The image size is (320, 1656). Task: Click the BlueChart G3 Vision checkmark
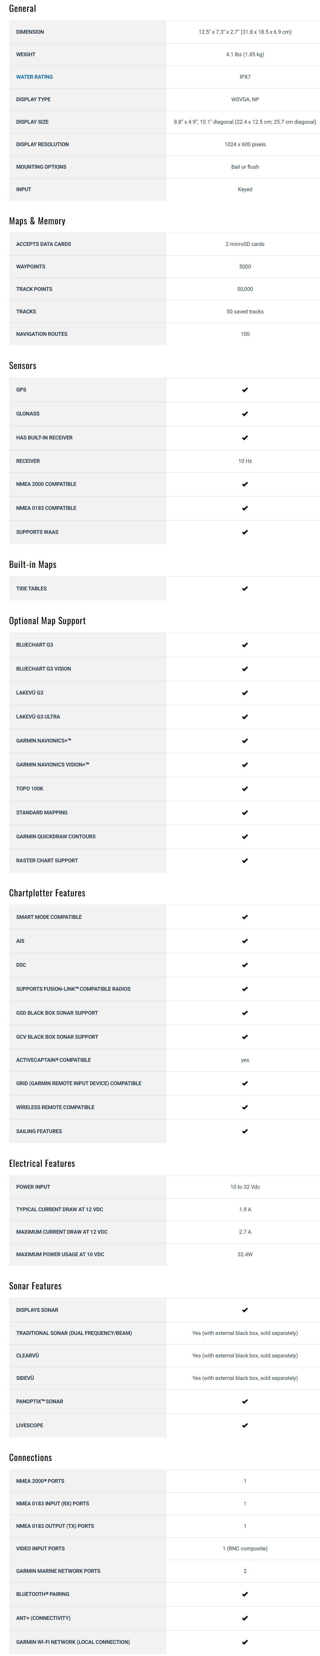[245, 669]
